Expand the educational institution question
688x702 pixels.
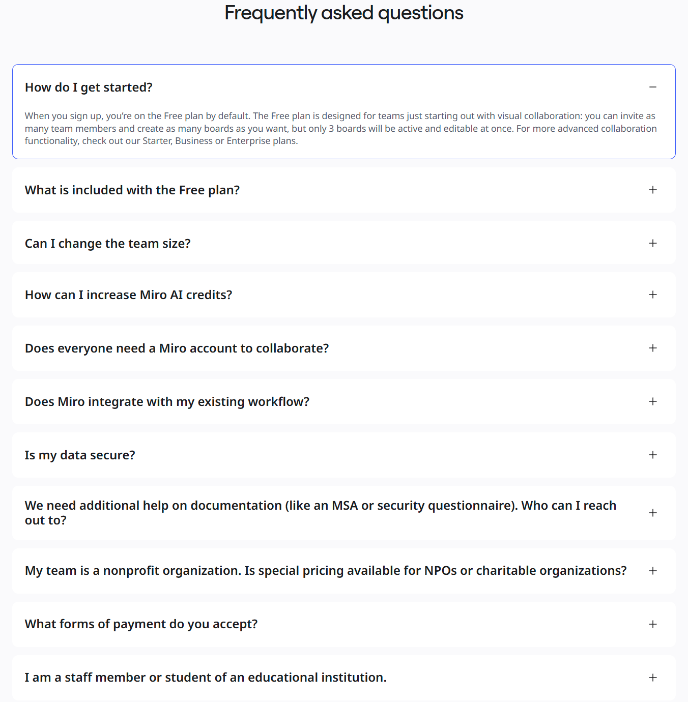click(x=653, y=677)
